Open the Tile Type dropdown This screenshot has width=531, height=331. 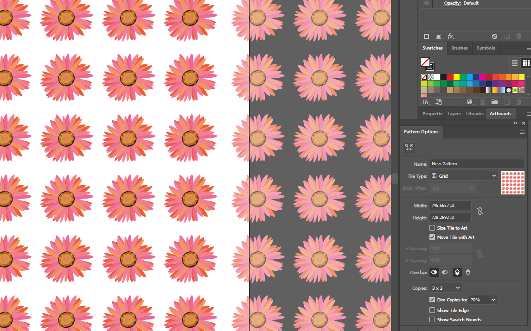pos(464,176)
